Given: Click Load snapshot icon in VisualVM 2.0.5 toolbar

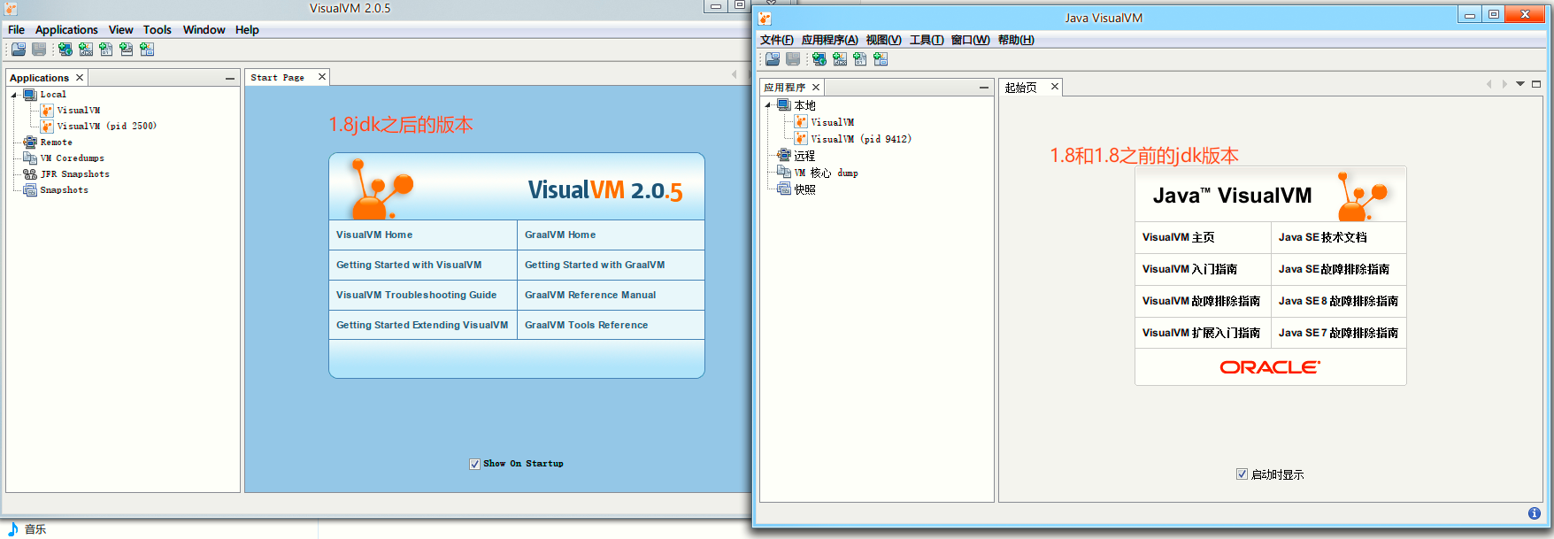Looking at the screenshot, I should coord(19,50).
